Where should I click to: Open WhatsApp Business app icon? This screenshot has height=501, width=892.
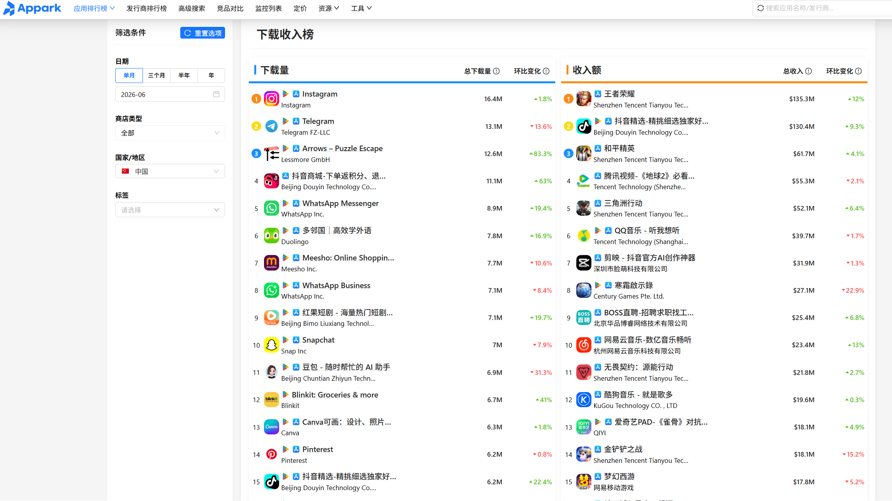click(271, 290)
